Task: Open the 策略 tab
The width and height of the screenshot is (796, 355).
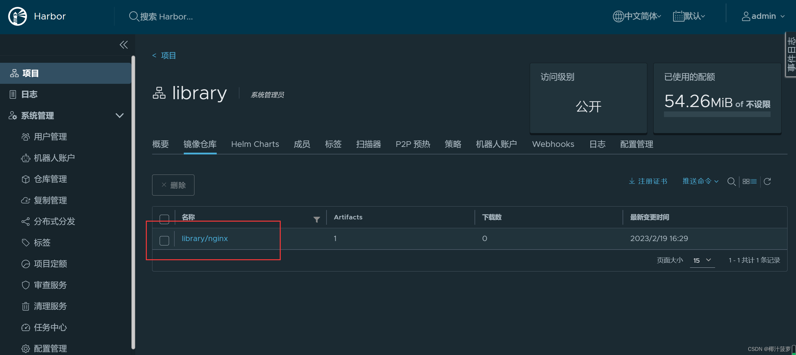Action: point(453,144)
